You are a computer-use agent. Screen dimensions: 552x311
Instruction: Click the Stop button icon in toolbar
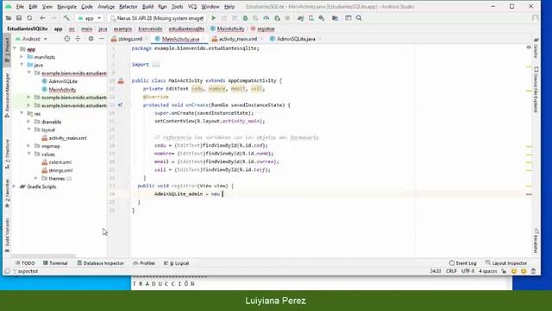pyautogui.click(x=287, y=18)
